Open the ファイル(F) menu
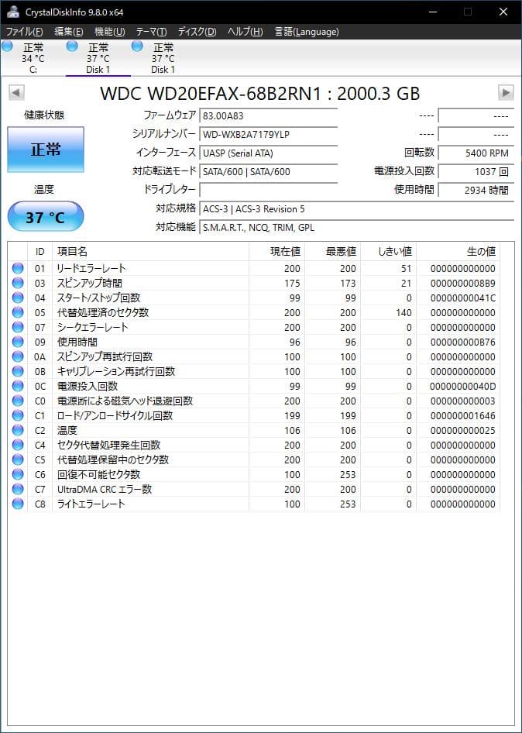Viewport: 522px width, 733px height. [24, 32]
